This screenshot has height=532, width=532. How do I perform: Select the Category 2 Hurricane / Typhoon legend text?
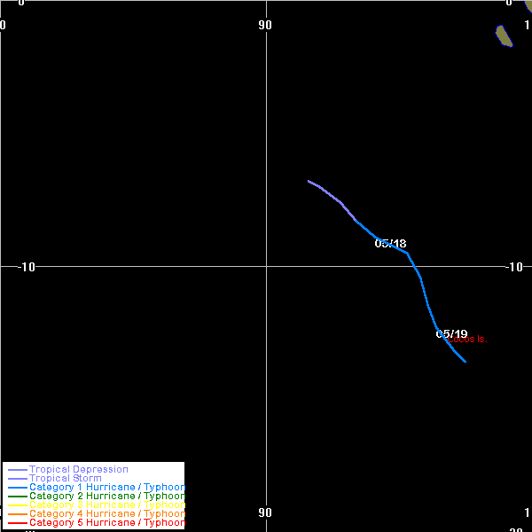point(106,496)
